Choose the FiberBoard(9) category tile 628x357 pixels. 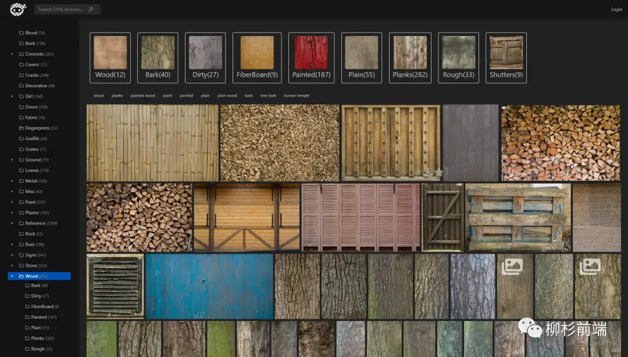pyautogui.click(x=257, y=58)
